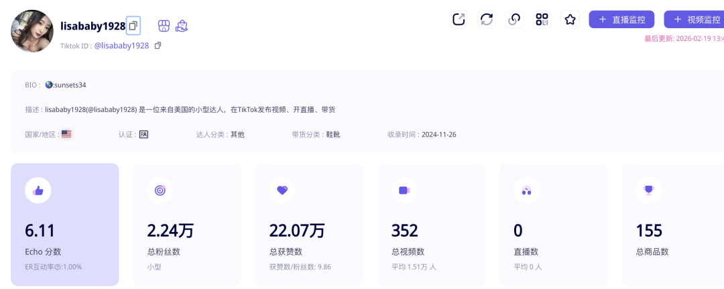Viewport: 724px width, 289px height.
Task: Click the trophy icon for 总商品数
Action: click(x=648, y=190)
